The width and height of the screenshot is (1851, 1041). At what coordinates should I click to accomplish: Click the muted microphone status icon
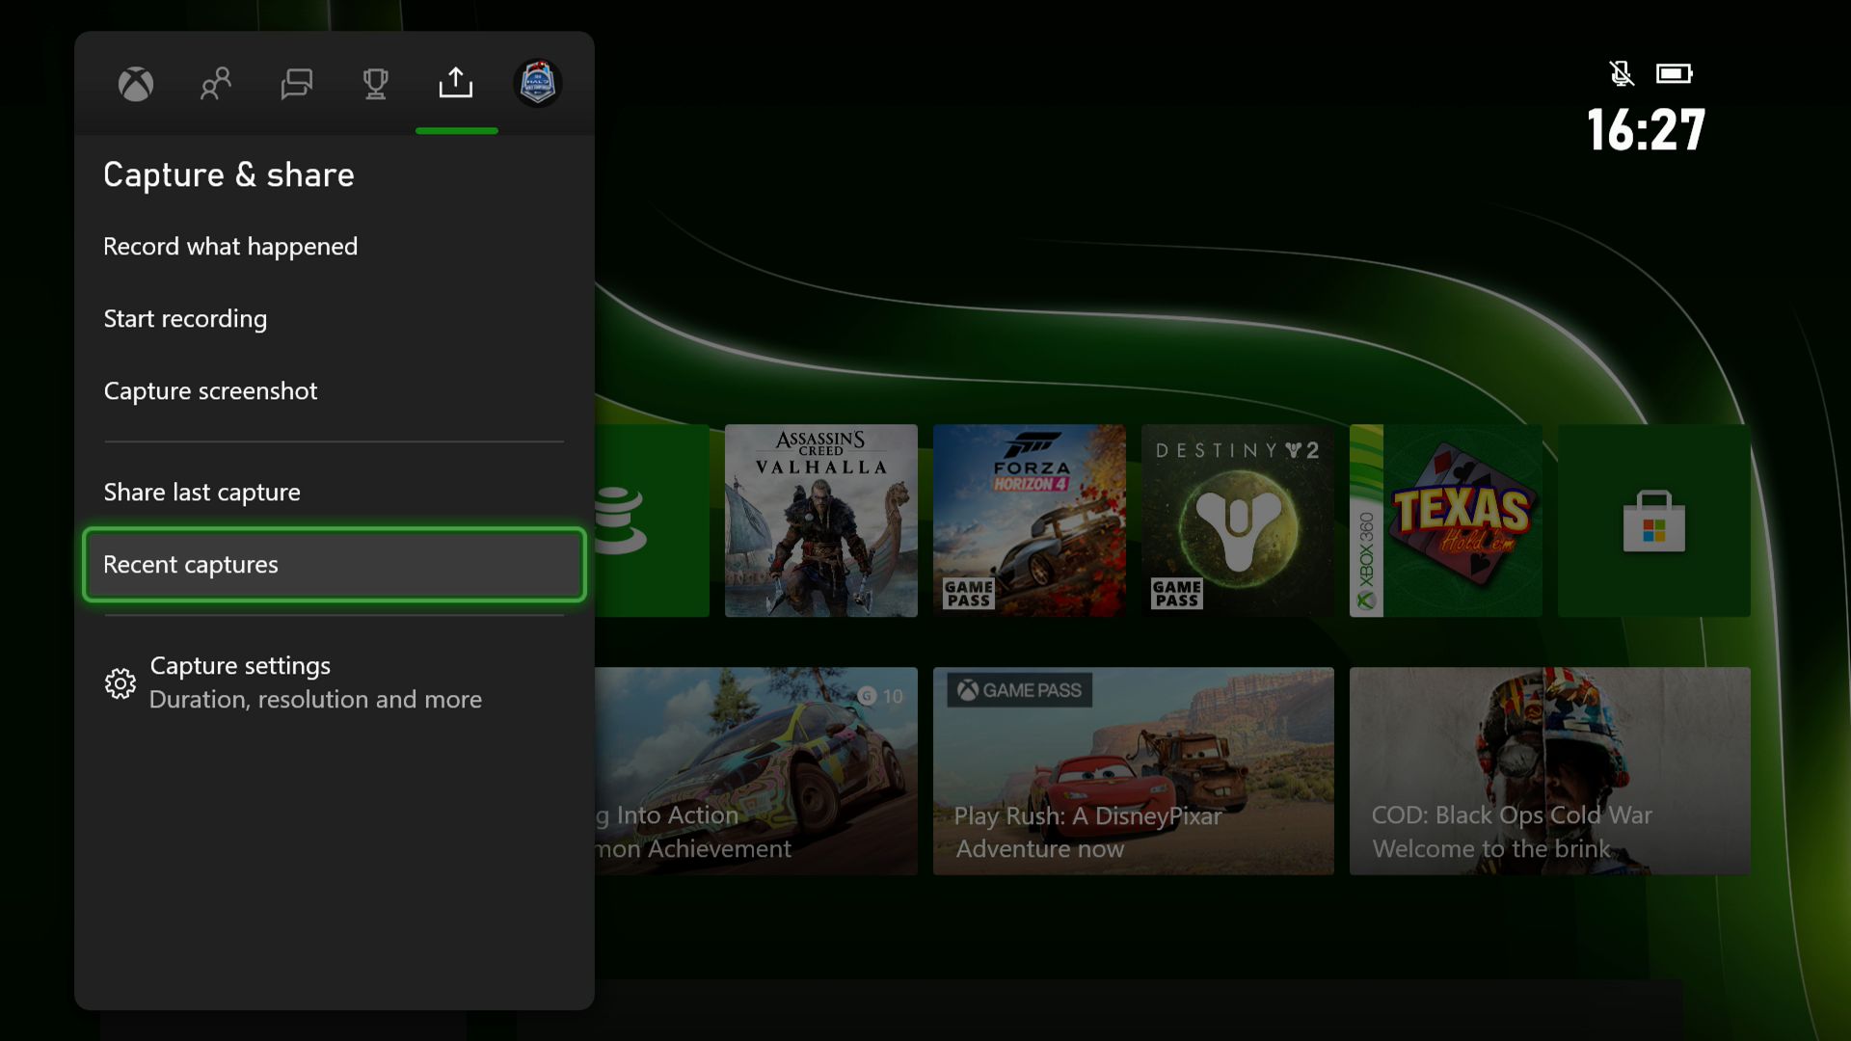coord(1621,73)
